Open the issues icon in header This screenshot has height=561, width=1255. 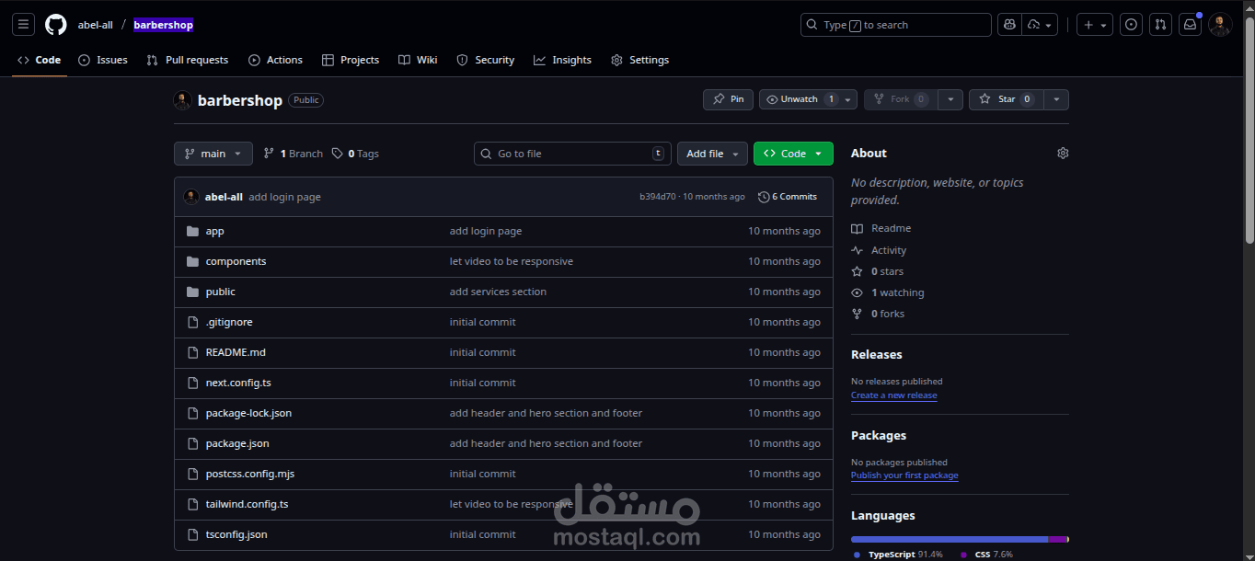[x=1132, y=25]
